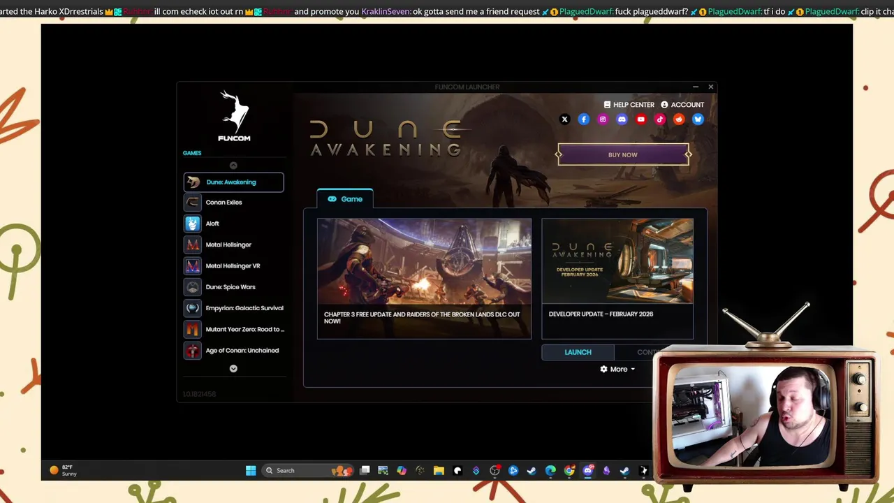
Task: Click the launcher version number text
Action: click(x=199, y=394)
